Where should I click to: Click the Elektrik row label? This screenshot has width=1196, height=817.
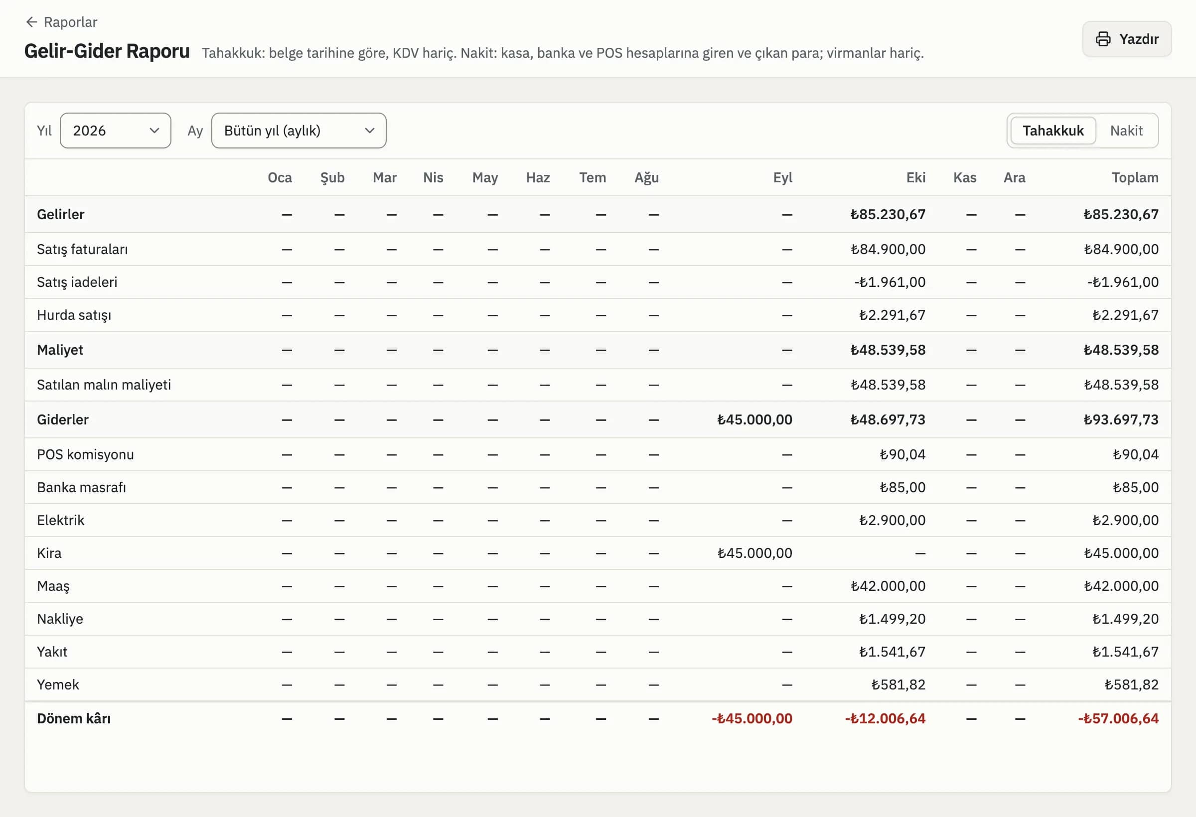[x=61, y=521]
